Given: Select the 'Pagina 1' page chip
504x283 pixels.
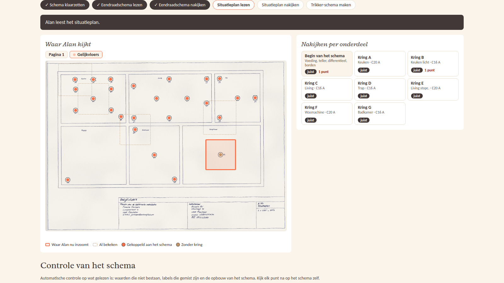Looking at the screenshot, I should click(56, 55).
